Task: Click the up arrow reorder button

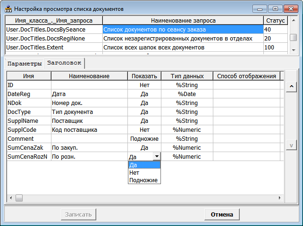Action: [291, 87]
